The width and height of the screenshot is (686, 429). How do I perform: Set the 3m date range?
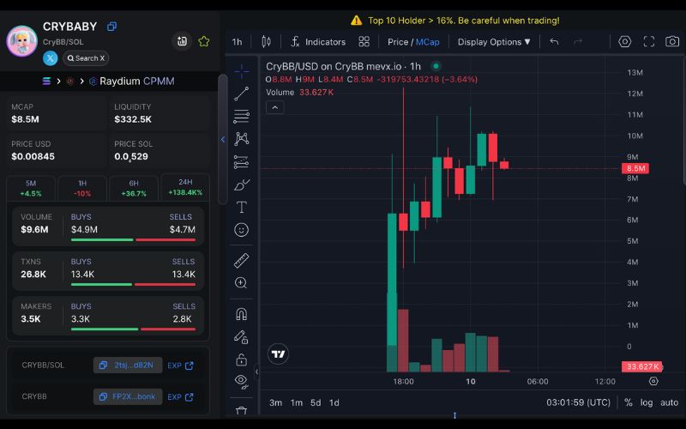275,402
